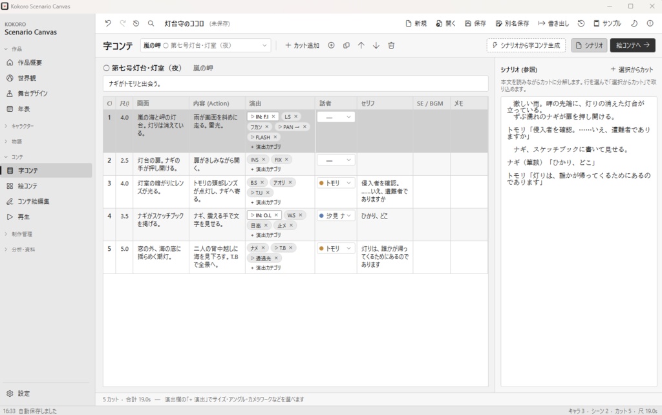
Task: Move cut up with the up arrow
Action: (x=361, y=45)
